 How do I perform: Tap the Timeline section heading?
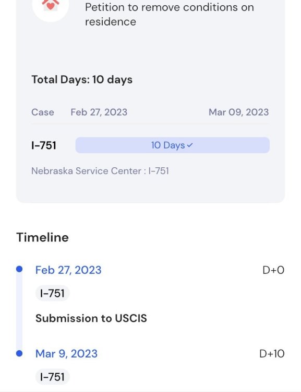(42, 237)
